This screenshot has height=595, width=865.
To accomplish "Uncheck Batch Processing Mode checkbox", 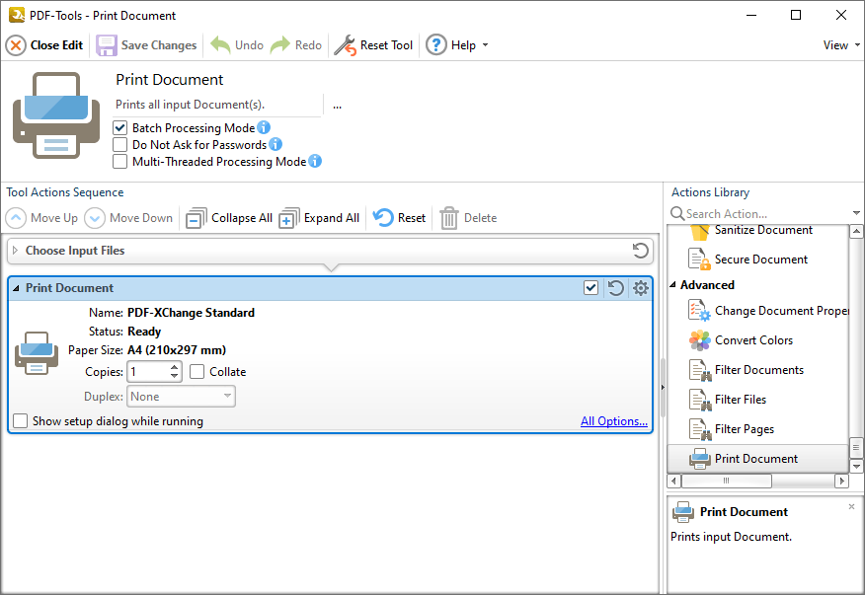I will [120, 128].
